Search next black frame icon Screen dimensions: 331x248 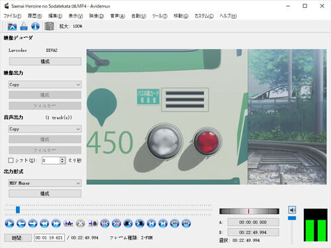[140, 223]
